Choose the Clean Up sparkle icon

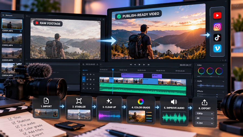click(x=109, y=101)
